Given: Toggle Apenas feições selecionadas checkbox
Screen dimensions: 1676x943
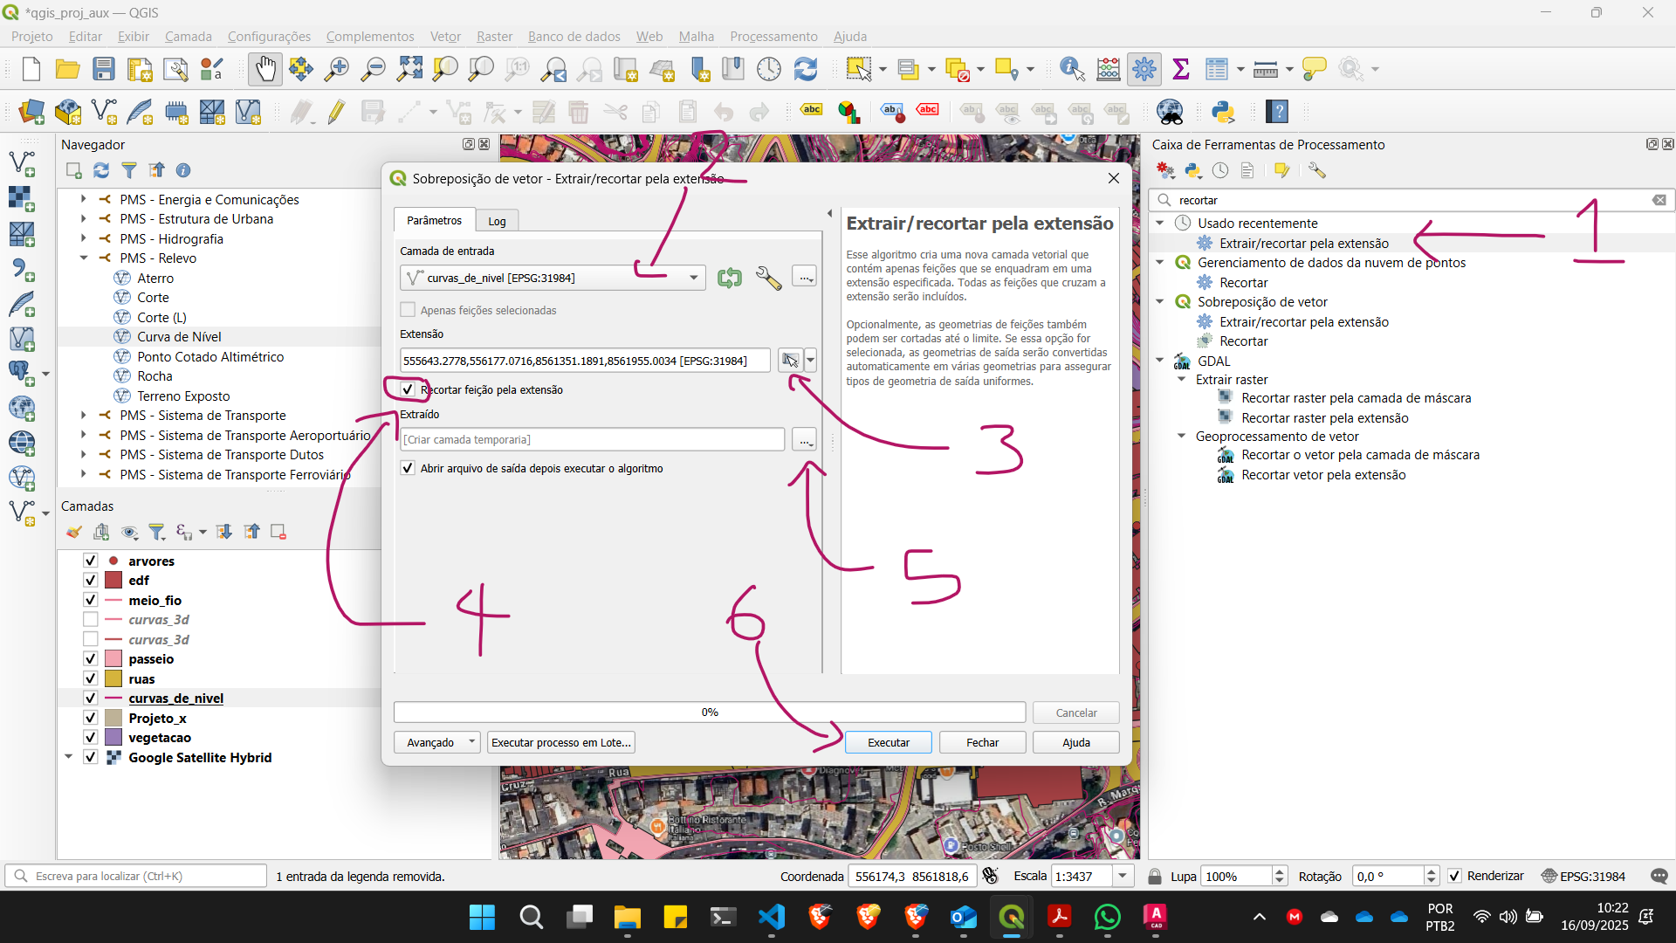Looking at the screenshot, I should [x=408, y=310].
